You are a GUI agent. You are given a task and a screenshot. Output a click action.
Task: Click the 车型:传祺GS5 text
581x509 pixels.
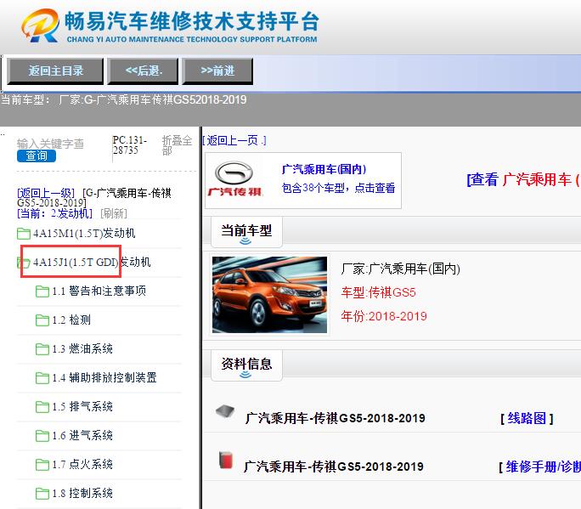click(378, 292)
